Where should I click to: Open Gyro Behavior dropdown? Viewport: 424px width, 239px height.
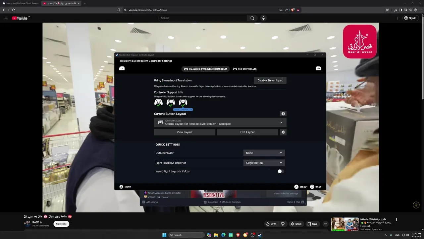click(264, 153)
